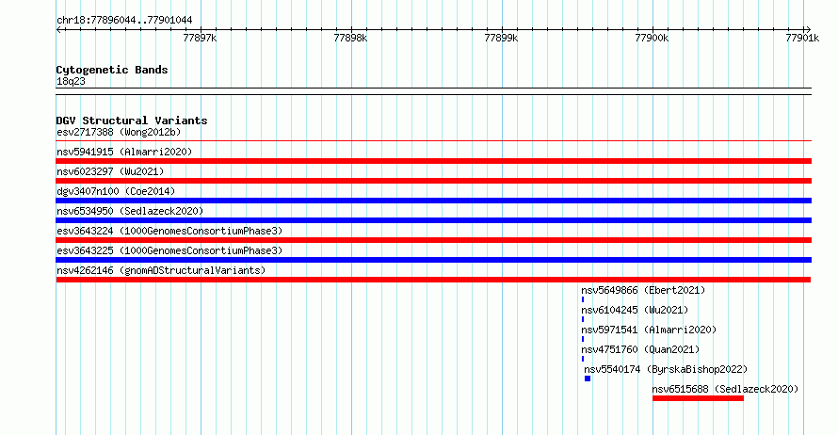Open nsv5540174 (ByrskaBishop2022) variant label
The image size is (838, 435).
666,369
